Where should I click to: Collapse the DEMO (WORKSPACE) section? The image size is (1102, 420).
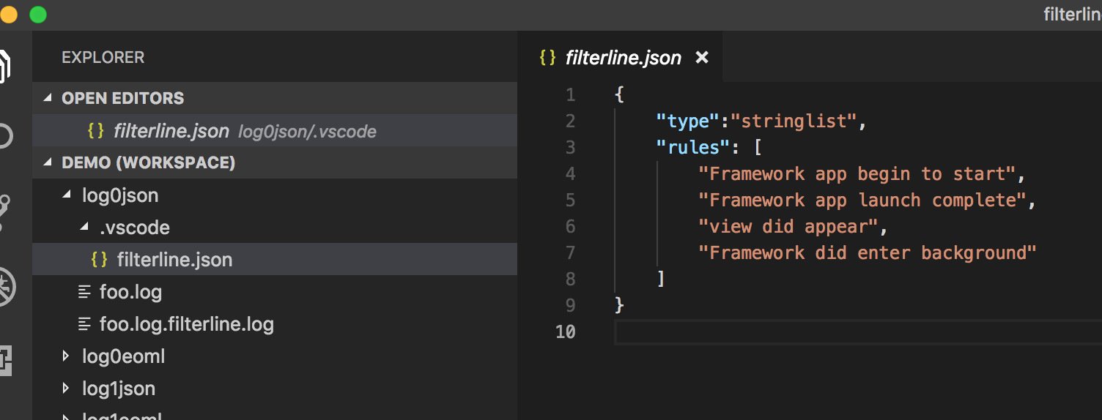click(x=48, y=162)
